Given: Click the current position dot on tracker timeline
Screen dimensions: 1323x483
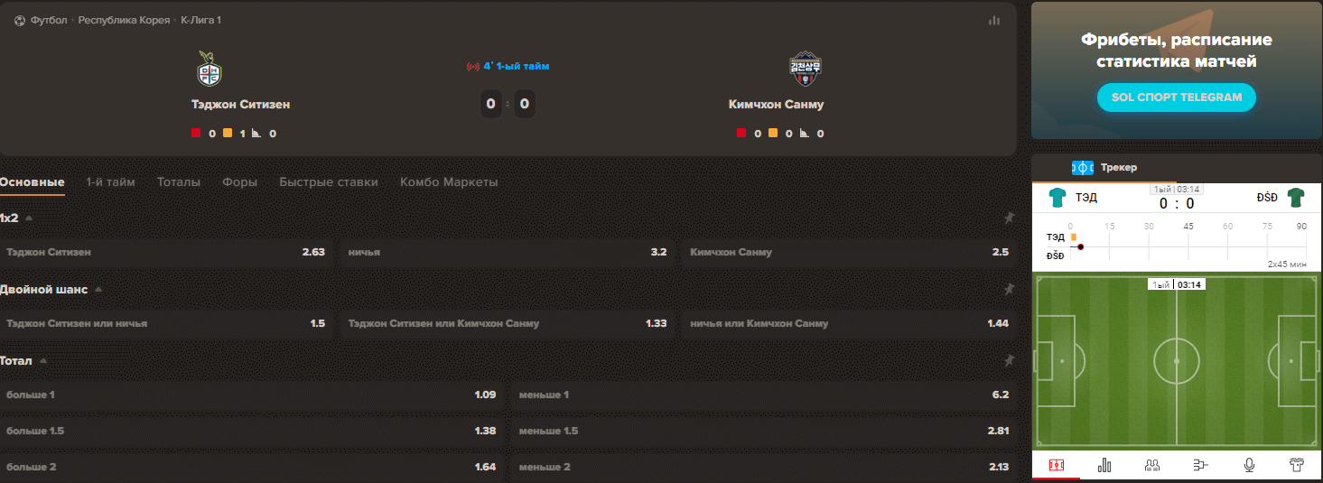Looking at the screenshot, I should pyautogui.click(x=1080, y=246).
